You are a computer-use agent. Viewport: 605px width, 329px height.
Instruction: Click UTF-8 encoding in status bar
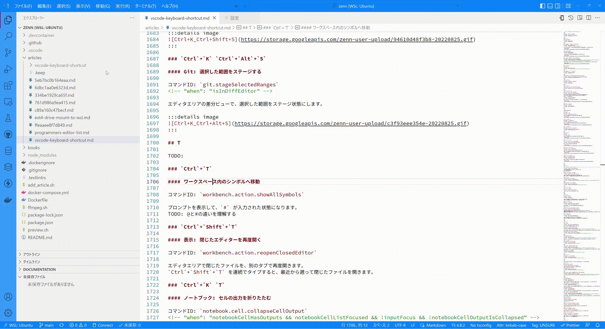[x=400, y=325]
